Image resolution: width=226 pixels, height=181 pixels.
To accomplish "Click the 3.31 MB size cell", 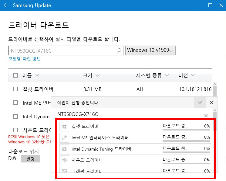I will [93, 89].
